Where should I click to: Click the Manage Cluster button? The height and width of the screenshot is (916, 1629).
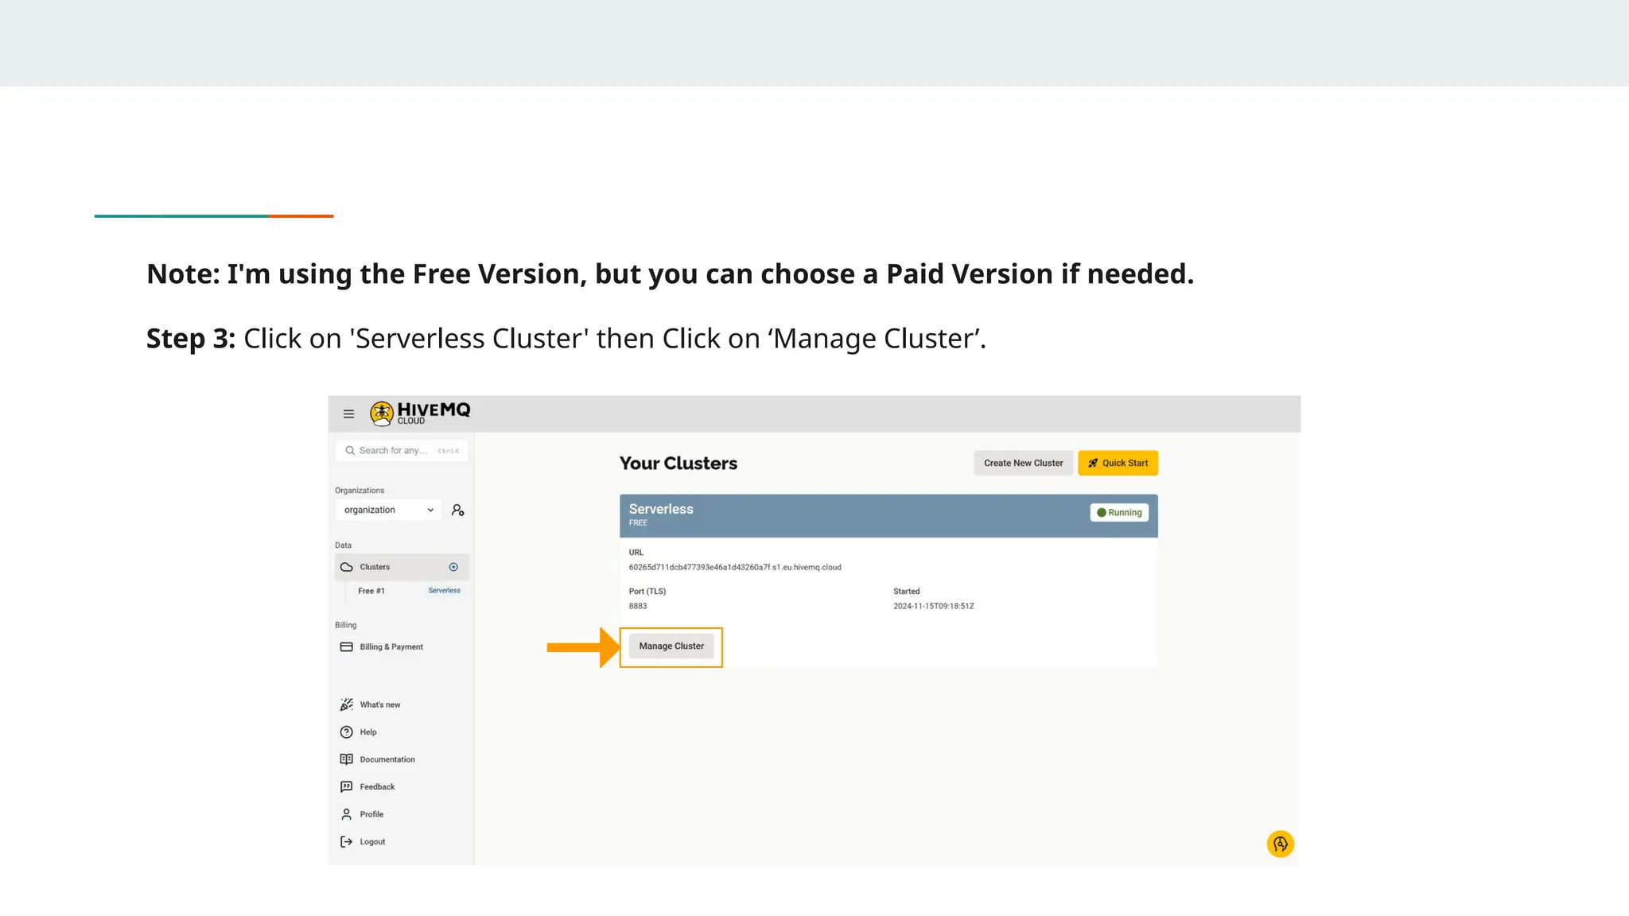point(671,646)
